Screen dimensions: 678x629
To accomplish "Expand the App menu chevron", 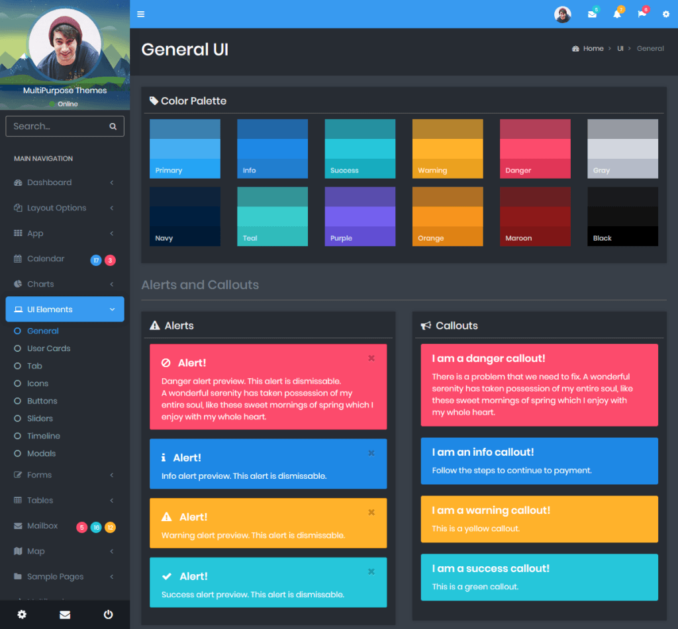I will [111, 233].
